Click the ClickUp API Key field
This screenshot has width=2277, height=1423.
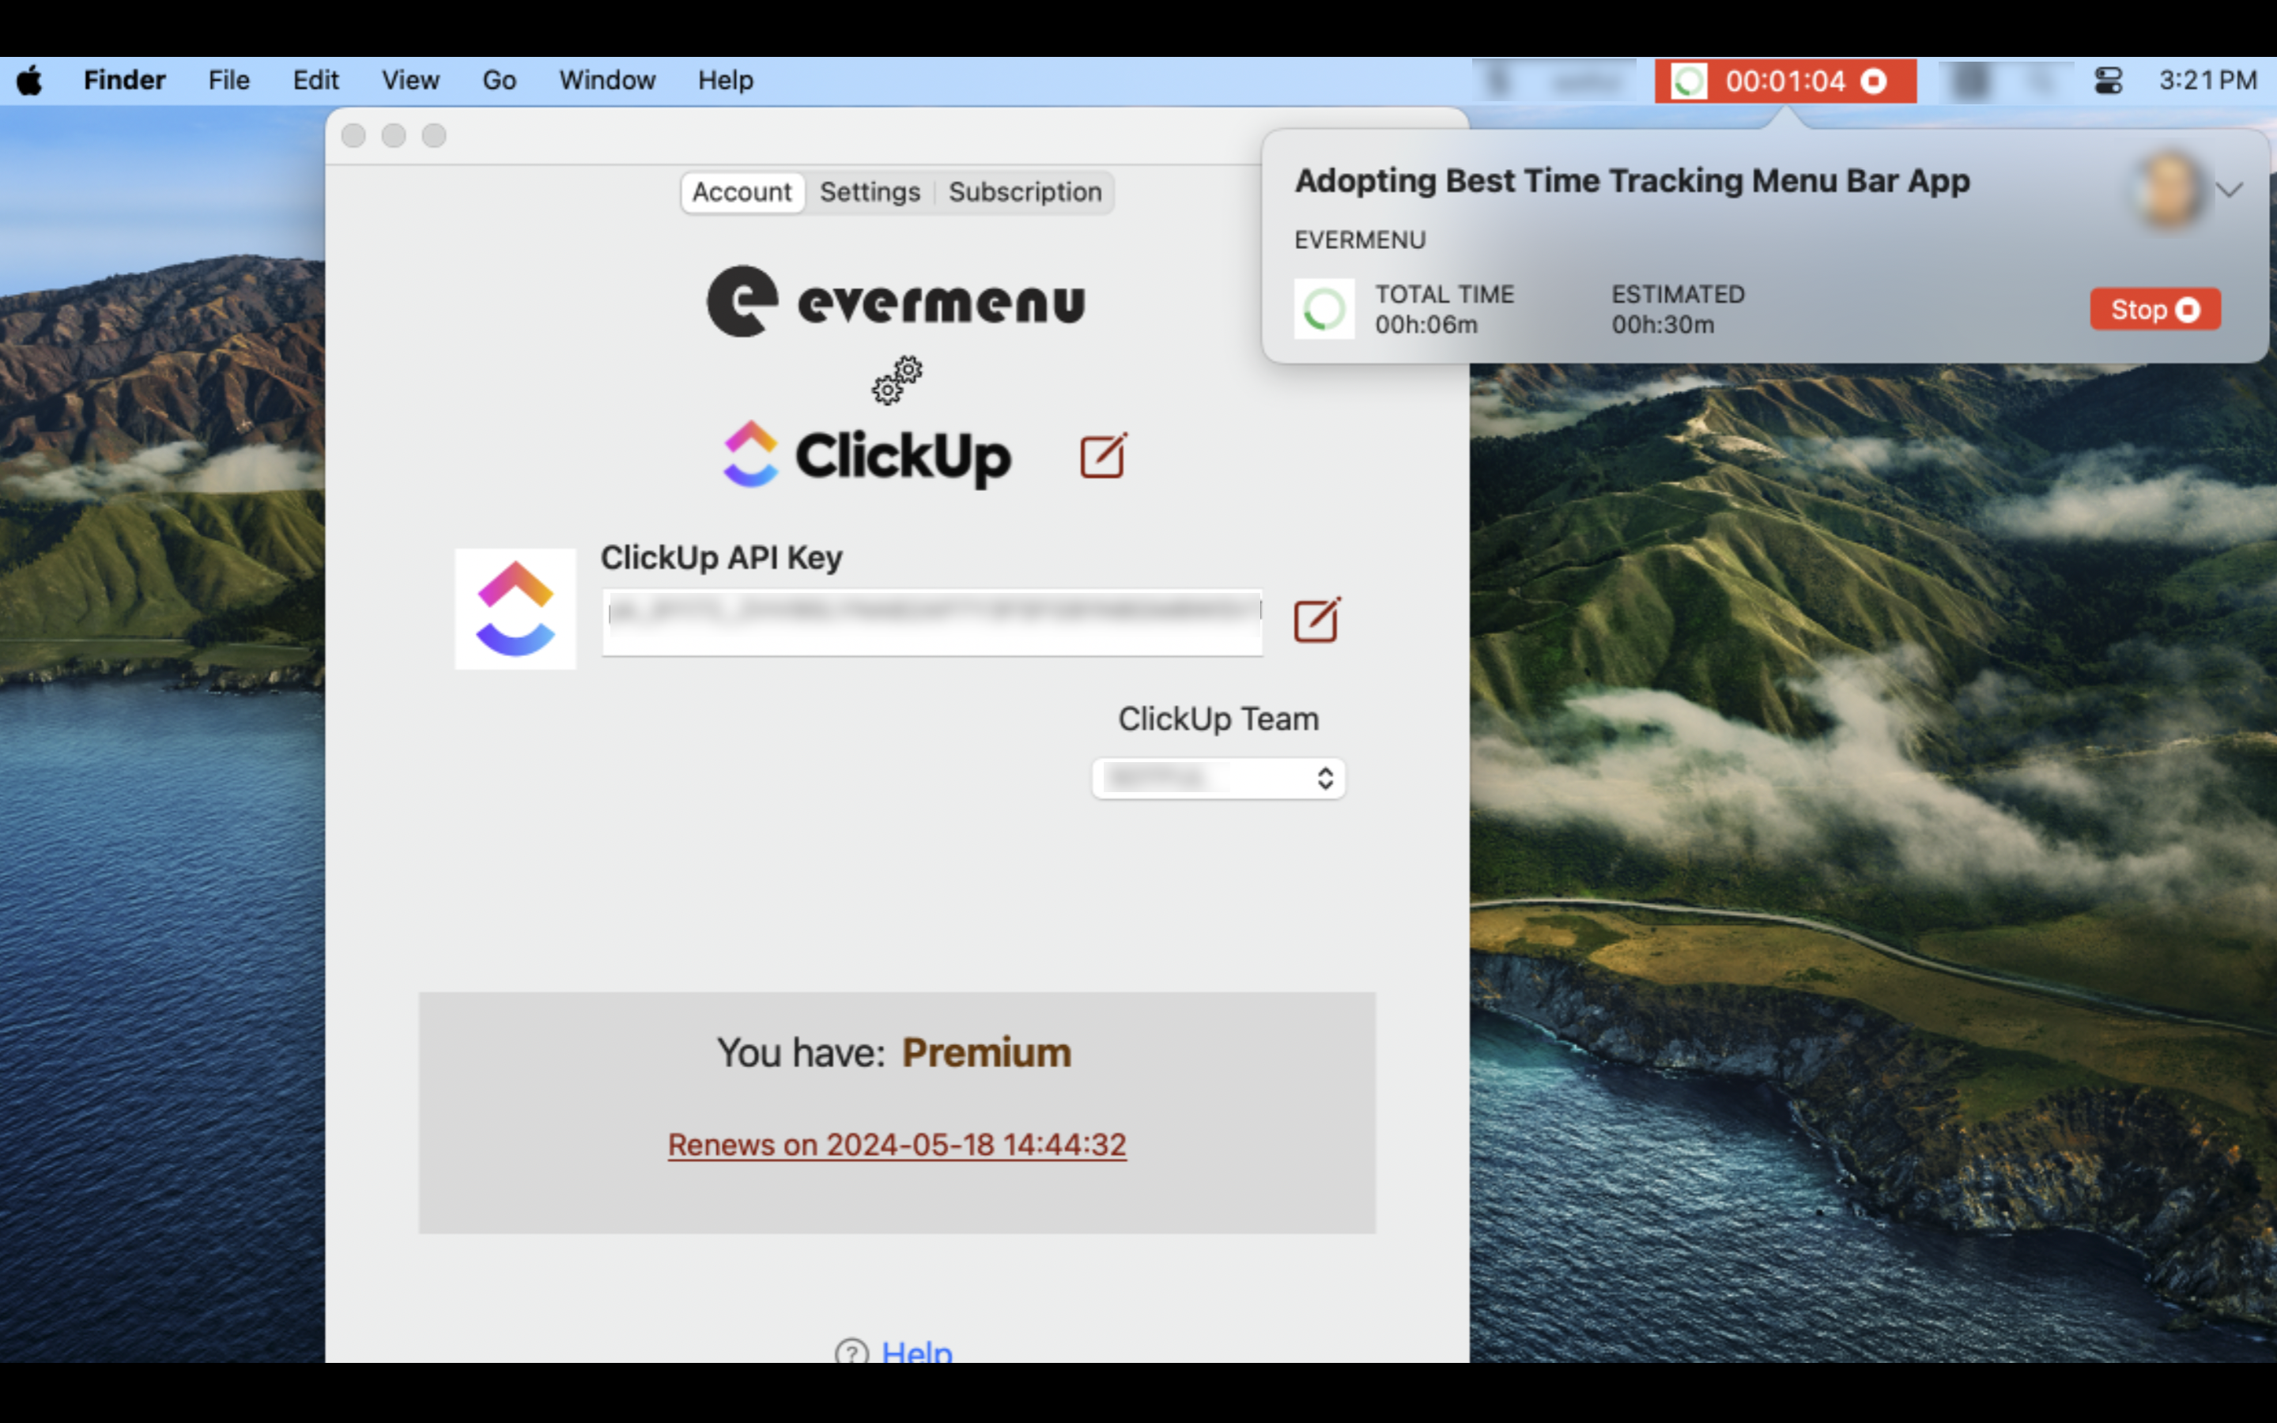coord(931,622)
